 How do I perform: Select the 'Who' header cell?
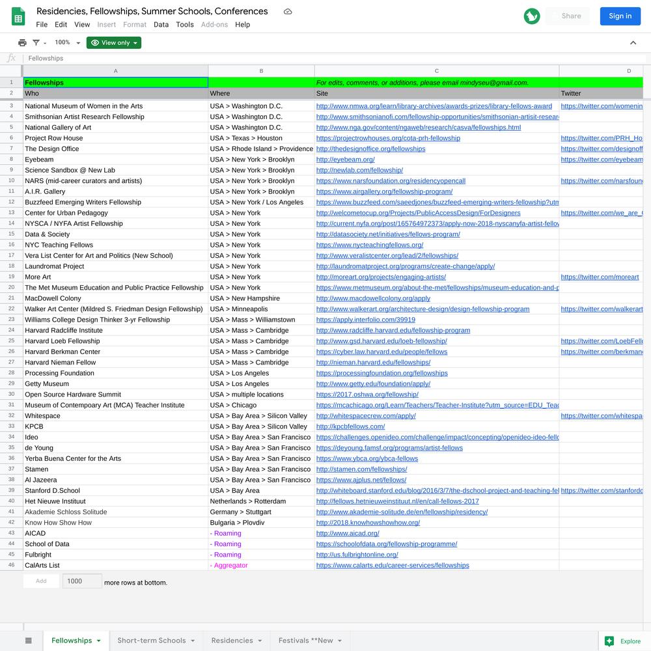[x=115, y=93]
